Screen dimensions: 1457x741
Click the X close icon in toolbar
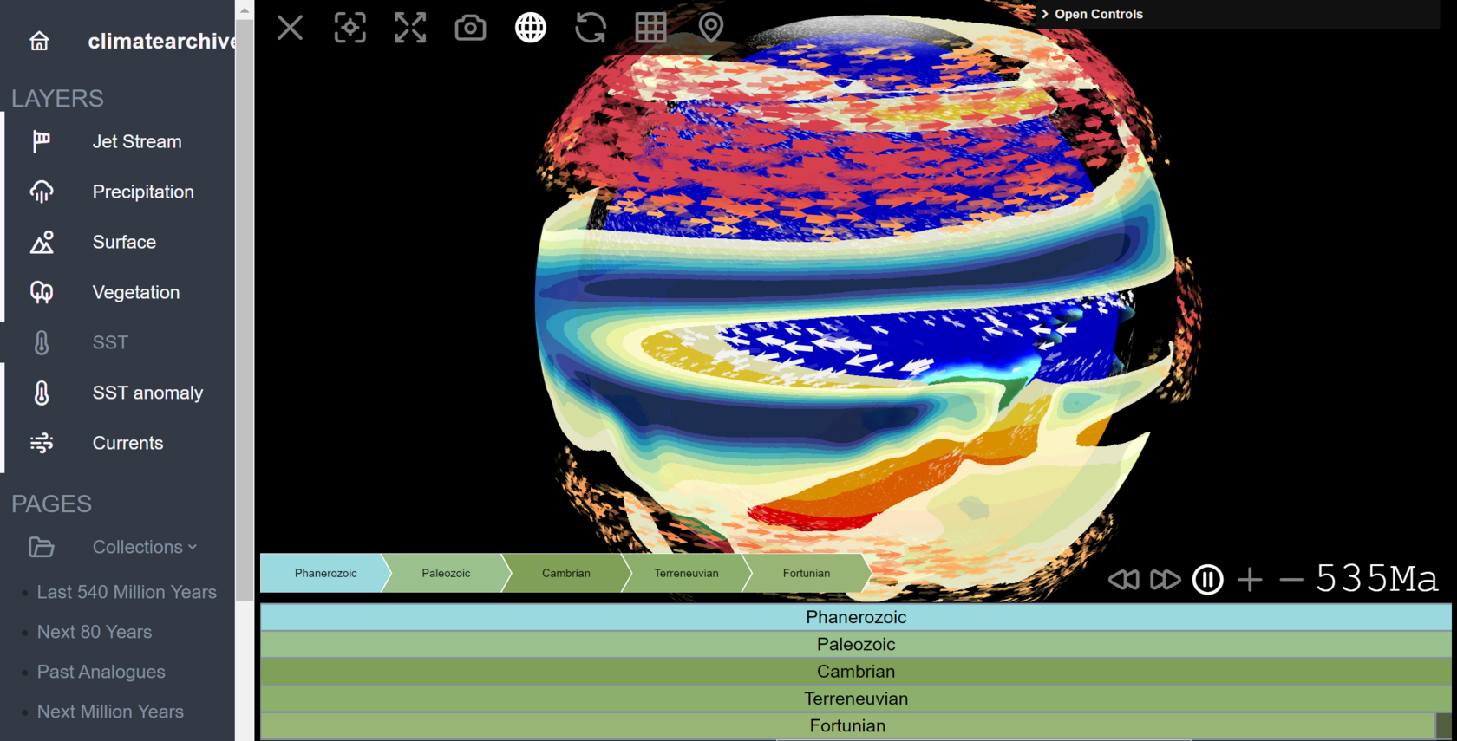pyautogui.click(x=290, y=28)
